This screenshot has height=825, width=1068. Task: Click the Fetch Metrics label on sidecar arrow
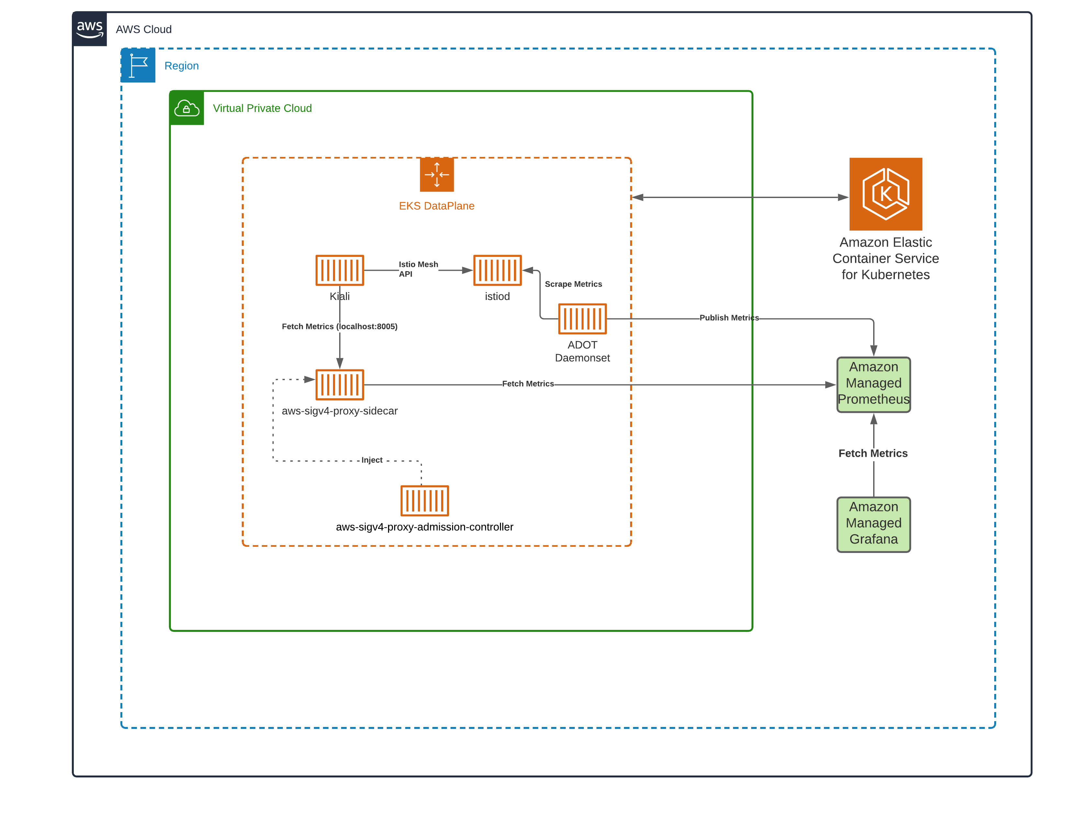(528, 384)
